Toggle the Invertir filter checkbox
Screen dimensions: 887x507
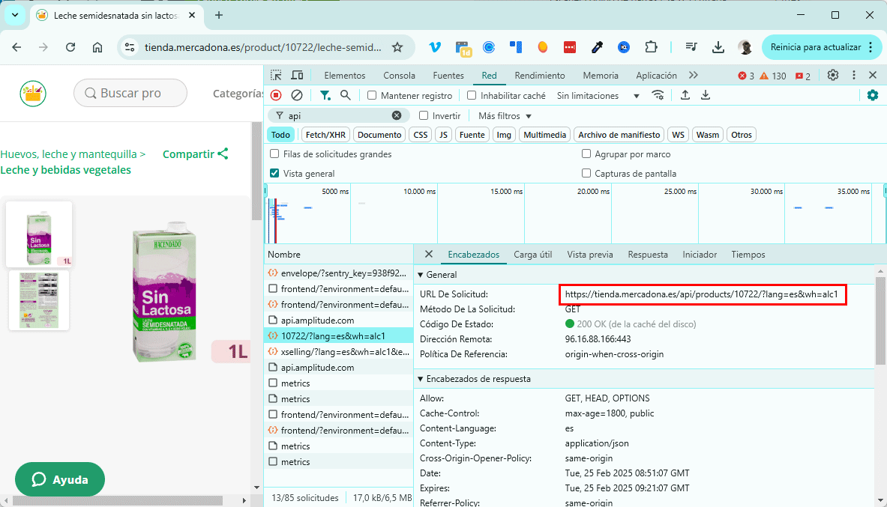[424, 116]
